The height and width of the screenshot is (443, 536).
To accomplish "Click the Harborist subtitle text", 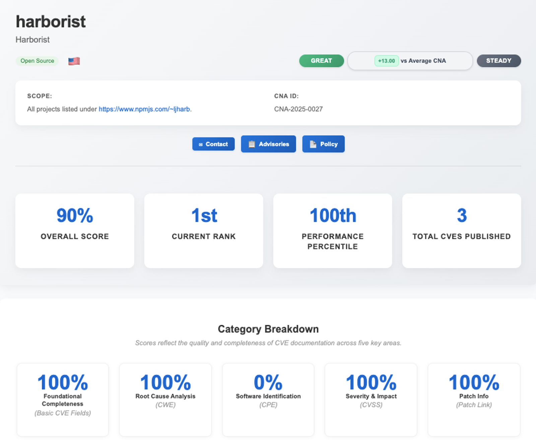I will pyautogui.click(x=32, y=40).
